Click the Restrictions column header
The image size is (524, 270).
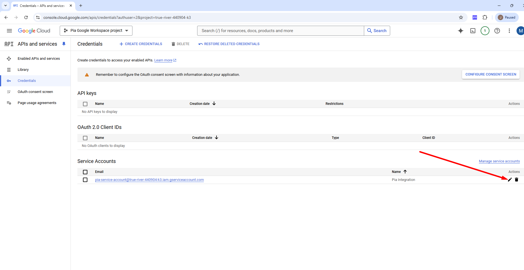pos(334,104)
